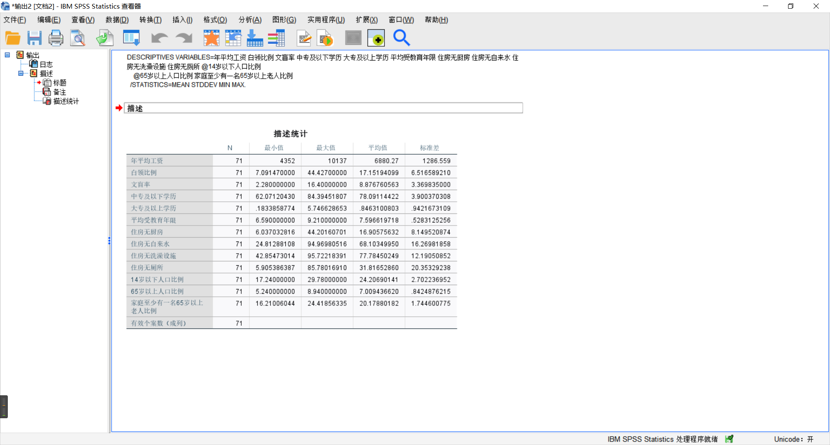This screenshot has height=445, width=830.
Task: Open the 窗口(W) menu
Action: point(401,20)
